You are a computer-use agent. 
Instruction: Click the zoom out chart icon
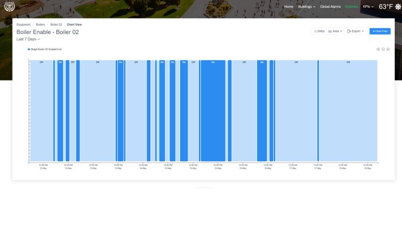[x=383, y=49]
